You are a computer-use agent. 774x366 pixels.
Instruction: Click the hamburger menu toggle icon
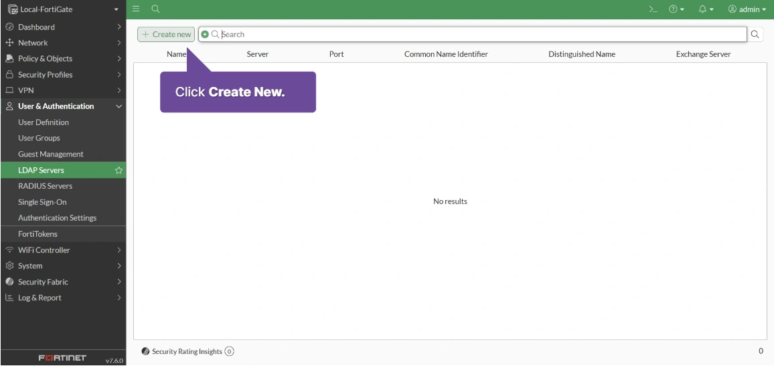136,9
